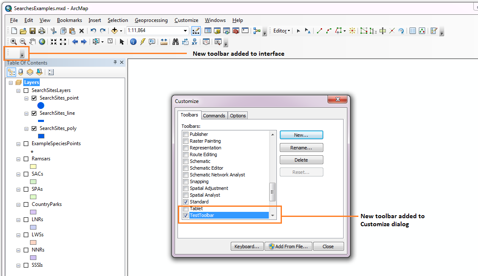The width and height of the screenshot is (478, 276).
Task: Click List By Drawing Order icon
Action: [x=11, y=72]
